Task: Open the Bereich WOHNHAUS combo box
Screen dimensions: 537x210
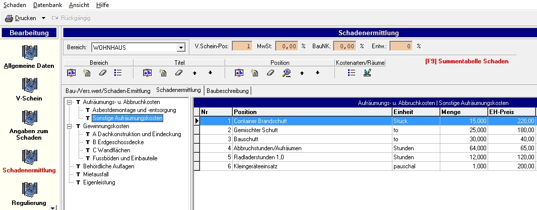Action: pyautogui.click(x=139, y=47)
